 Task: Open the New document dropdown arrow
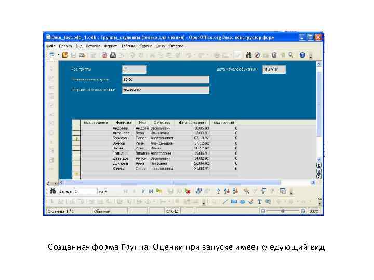point(58,55)
